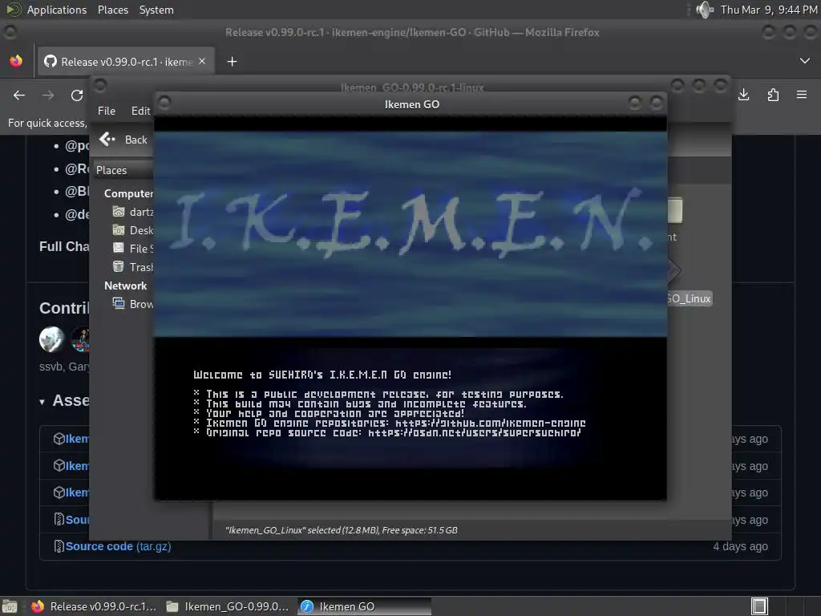Open the Ikemen GO window menu button
The width and height of the screenshot is (821, 616).
coord(164,102)
